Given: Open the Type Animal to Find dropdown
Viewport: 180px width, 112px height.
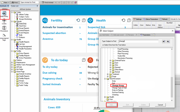Looking at the screenshot, I should pyautogui.click(x=39, y=2).
